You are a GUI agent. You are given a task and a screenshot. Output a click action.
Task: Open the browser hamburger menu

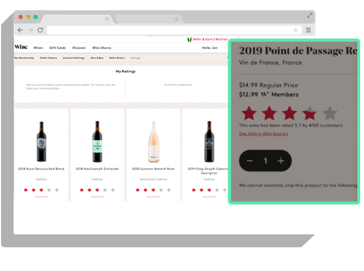[x=308, y=30]
